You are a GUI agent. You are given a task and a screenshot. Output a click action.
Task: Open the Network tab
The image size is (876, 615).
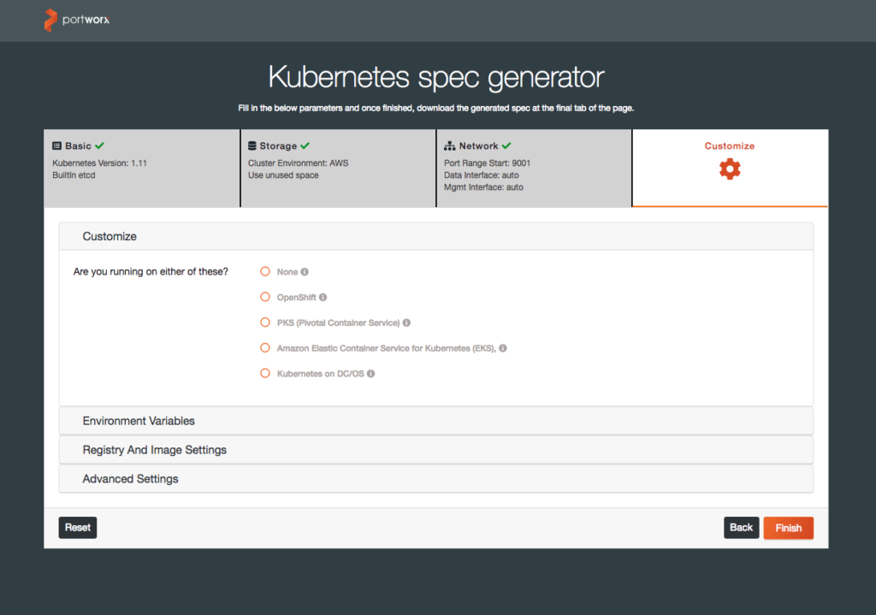point(534,168)
